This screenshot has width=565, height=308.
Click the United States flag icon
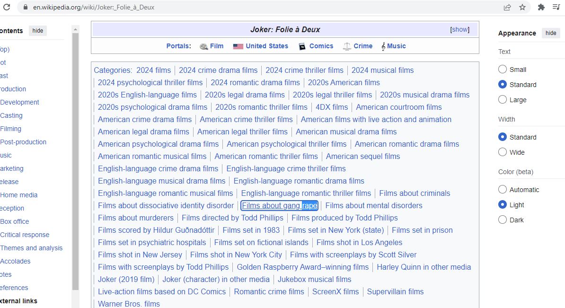click(238, 46)
